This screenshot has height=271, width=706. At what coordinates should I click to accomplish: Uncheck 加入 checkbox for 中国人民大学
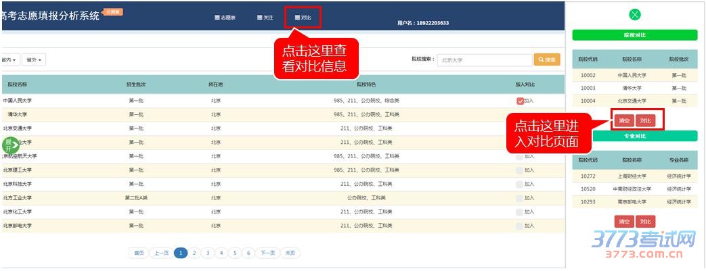point(520,101)
